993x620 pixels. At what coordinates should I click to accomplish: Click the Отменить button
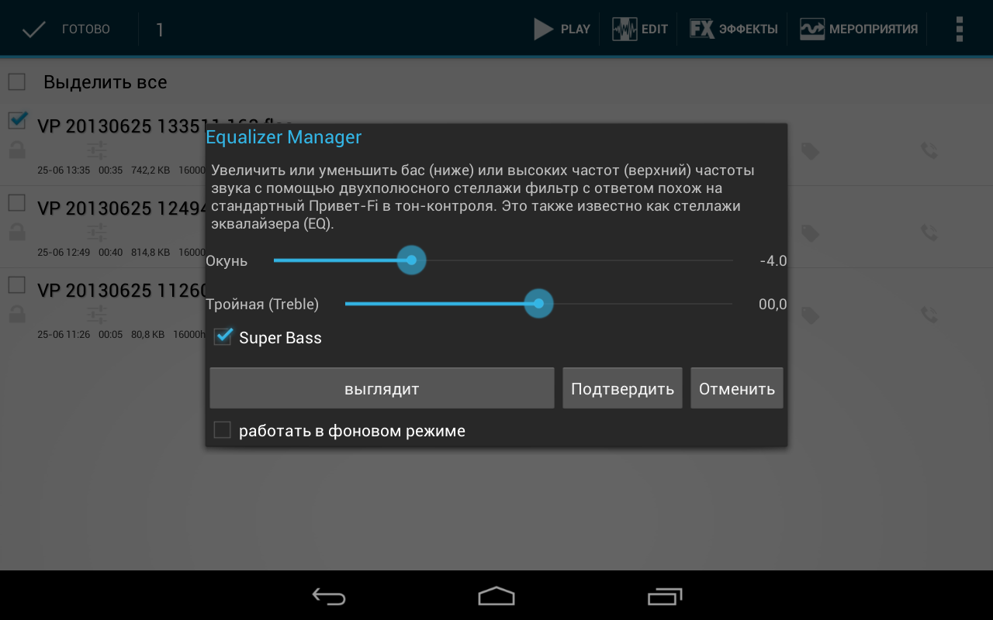(737, 388)
